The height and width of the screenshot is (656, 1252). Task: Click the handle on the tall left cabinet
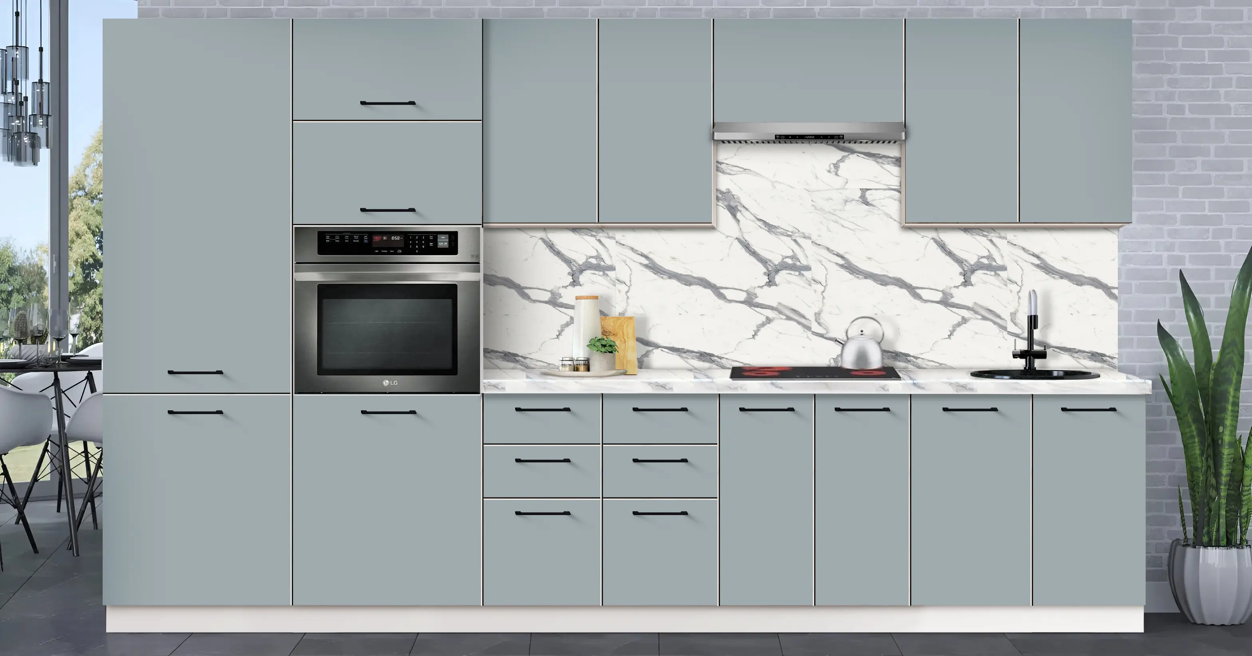pos(195,372)
